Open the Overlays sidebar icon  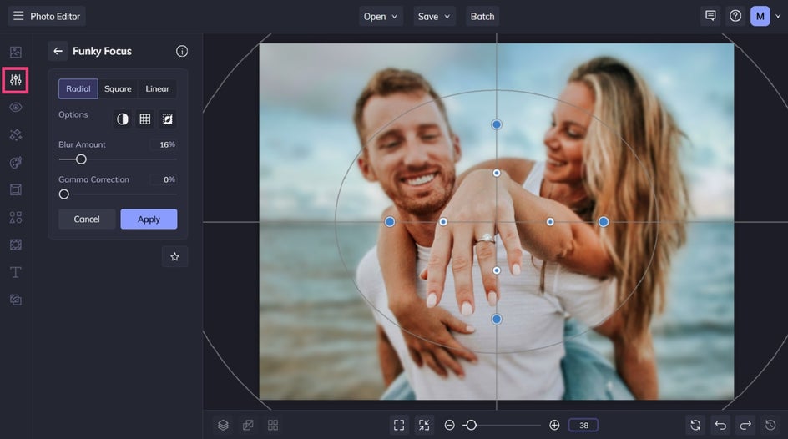click(x=16, y=245)
